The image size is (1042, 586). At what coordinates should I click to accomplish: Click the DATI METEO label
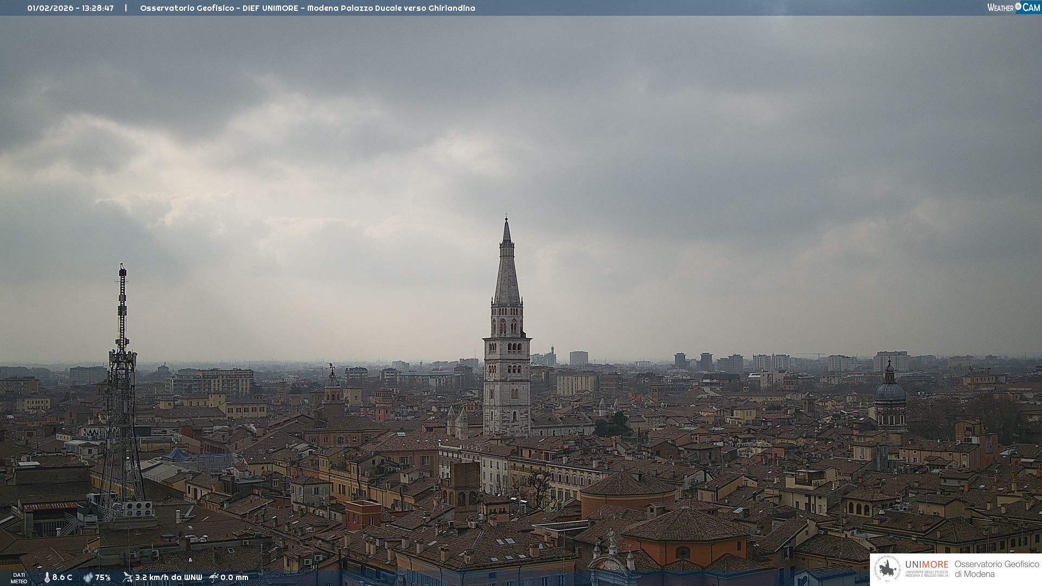tap(19, 578)
